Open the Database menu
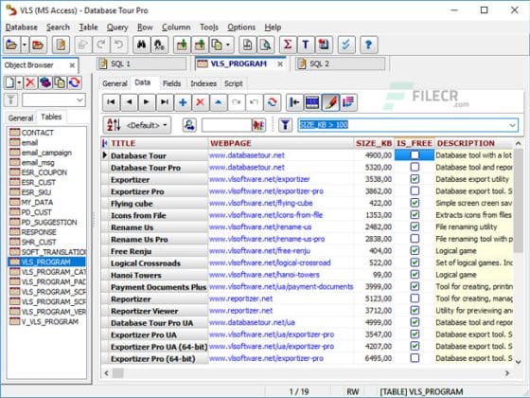This screenshot has height=398, width=530. 21,27
